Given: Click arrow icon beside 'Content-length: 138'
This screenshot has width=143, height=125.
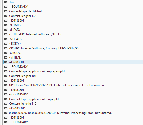Looking at the screenshot, I should point(6,16).
